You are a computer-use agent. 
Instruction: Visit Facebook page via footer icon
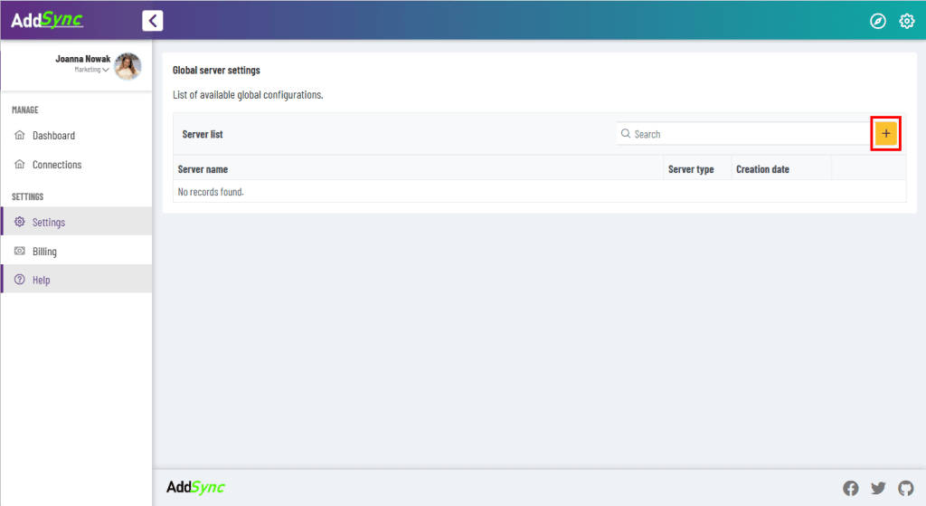[x=850, y=488]
